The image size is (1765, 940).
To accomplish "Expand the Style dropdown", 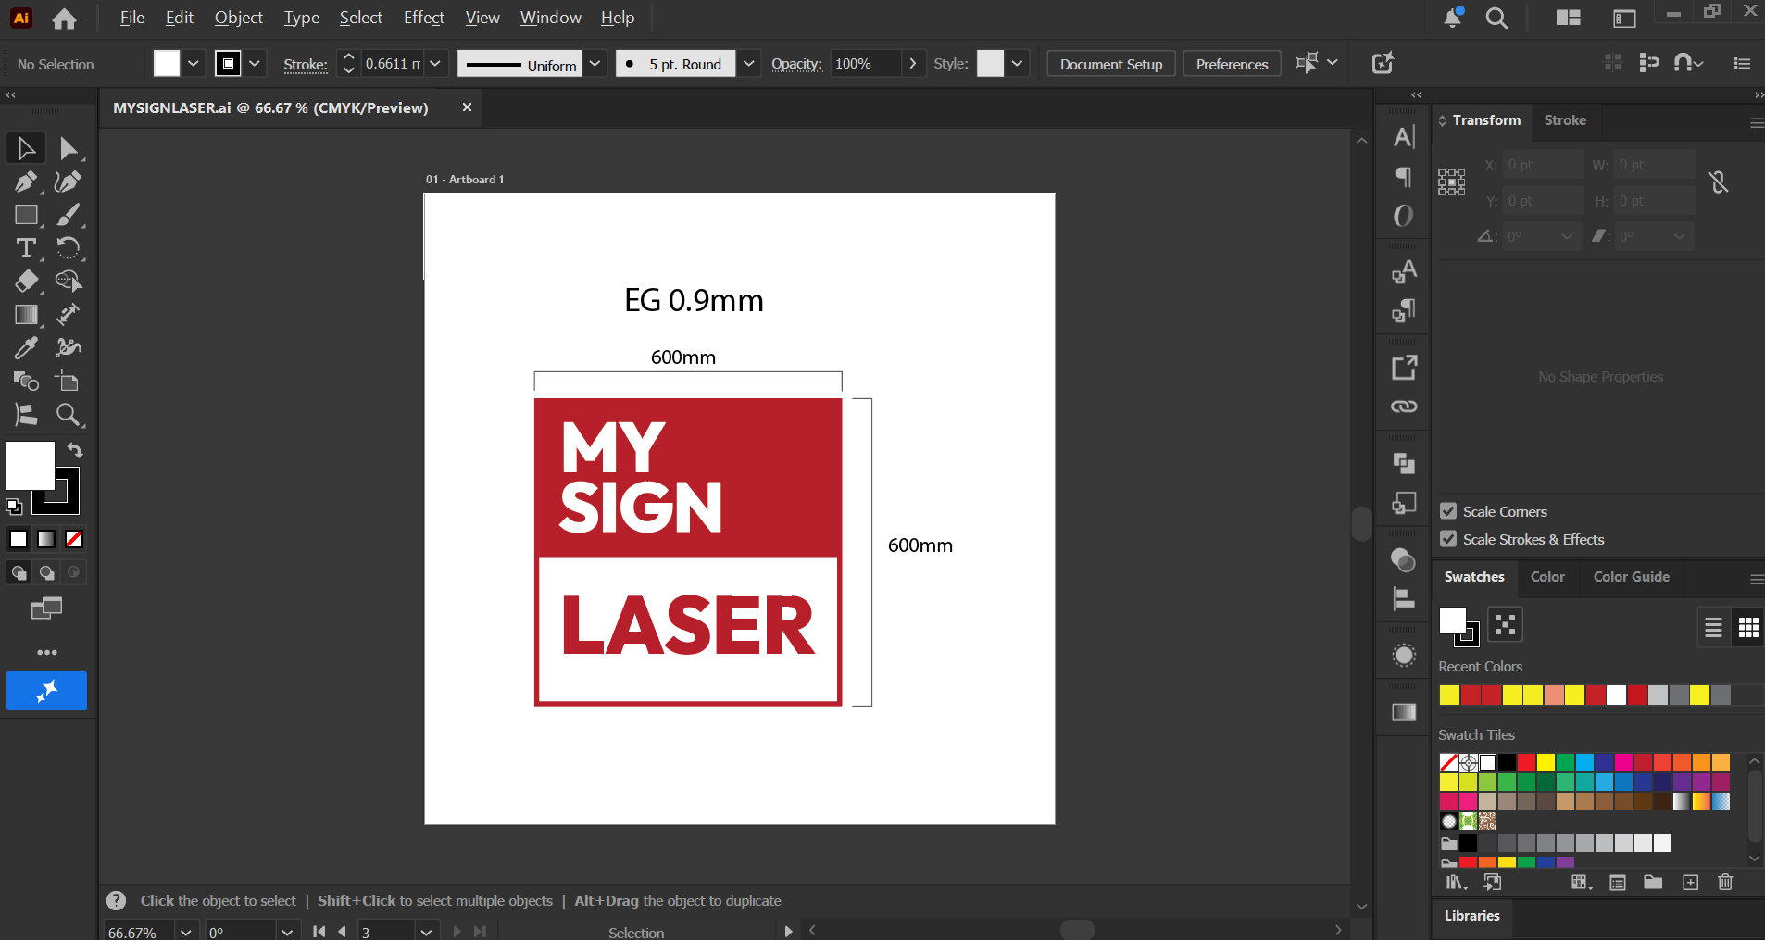I will click(1017, 63).
